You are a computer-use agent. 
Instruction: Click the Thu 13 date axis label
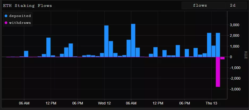click(x=212, y=103)
